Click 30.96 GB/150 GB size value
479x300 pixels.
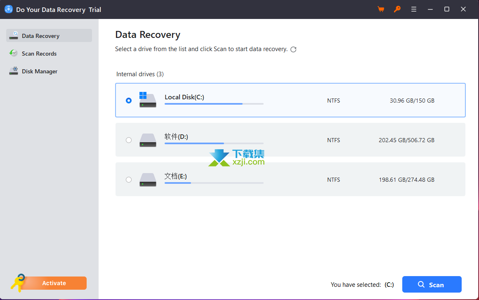click(x=412, y=101)
